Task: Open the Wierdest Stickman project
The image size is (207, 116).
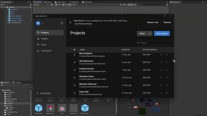Action: point(88,84)
